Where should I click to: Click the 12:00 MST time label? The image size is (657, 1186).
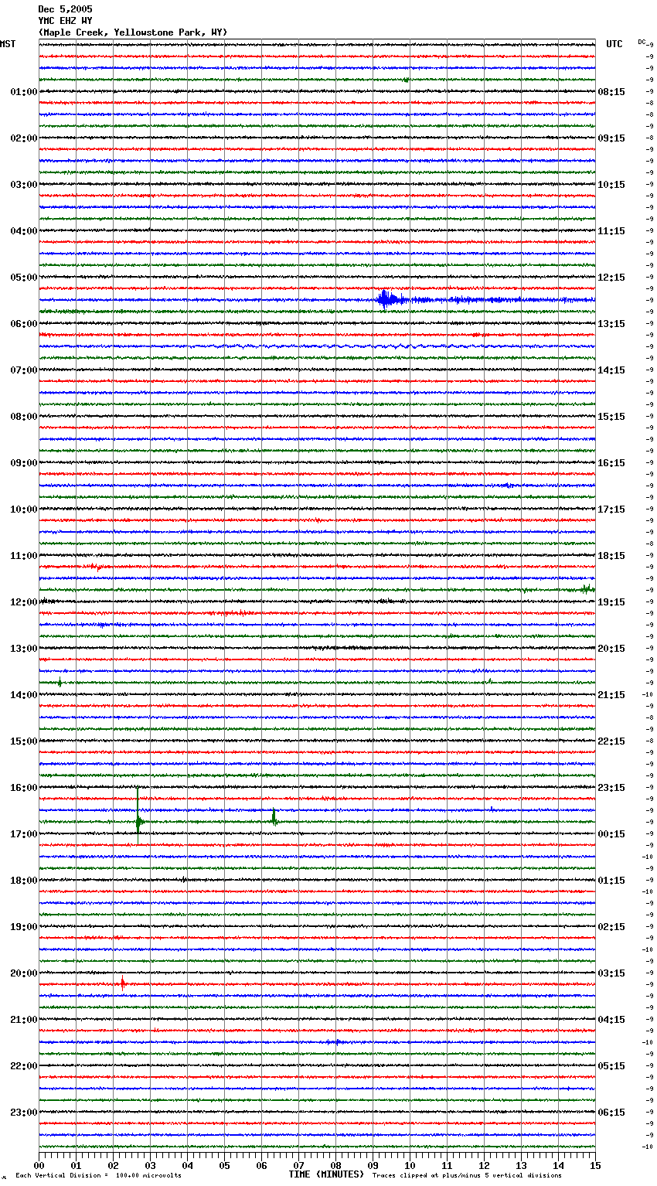[24, 602]
